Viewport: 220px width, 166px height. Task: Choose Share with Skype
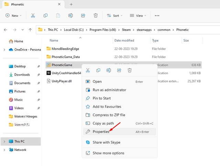coord(119,142)
